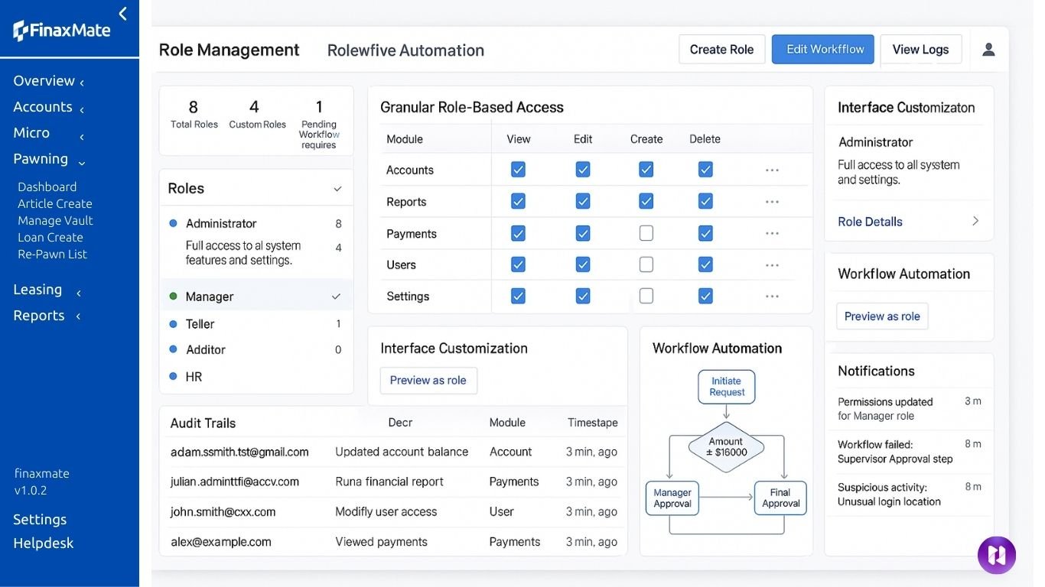Open Loan Create menu item

[50, 237]
